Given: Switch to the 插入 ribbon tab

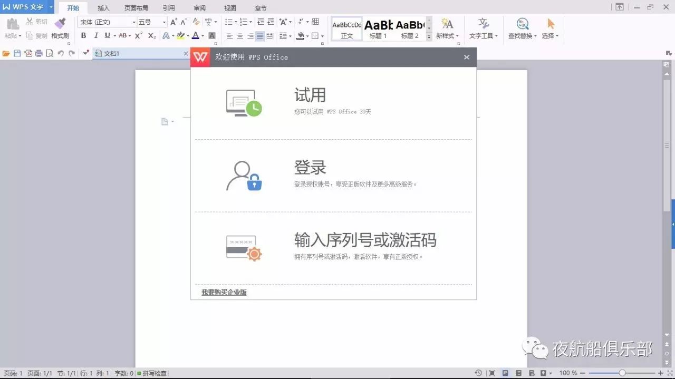Looking at the screenshot, I should (103, 7).
